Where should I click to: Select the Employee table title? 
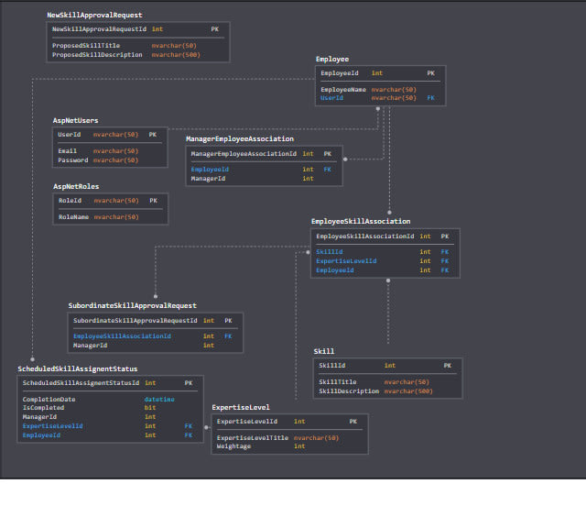pyautogui.click(x=332, y=59)
